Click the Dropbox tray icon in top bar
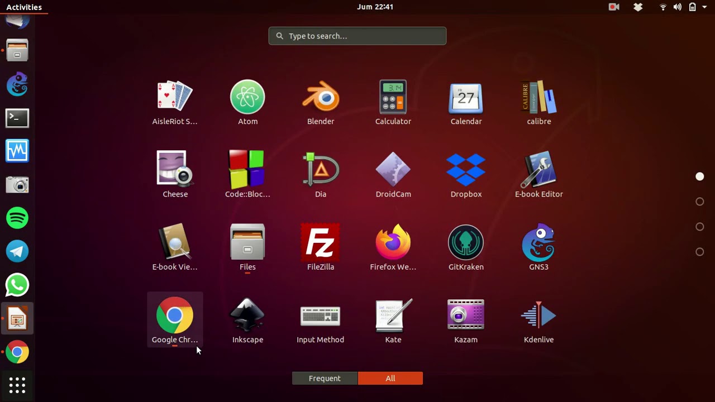The height and width of the screenshot is (402, 715). (638, 7)
